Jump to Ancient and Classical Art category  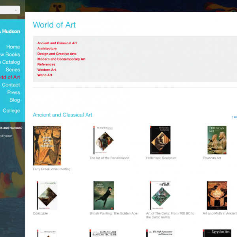point(57,43)
